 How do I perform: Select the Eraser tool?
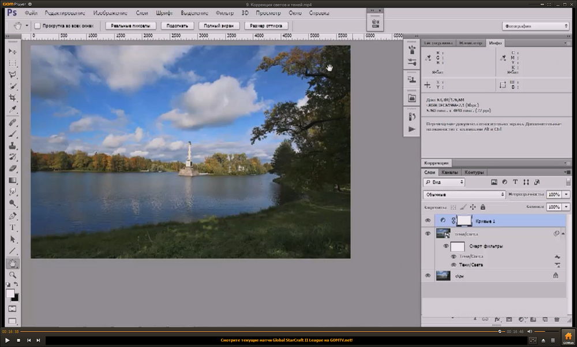click(x=13, y=169)
